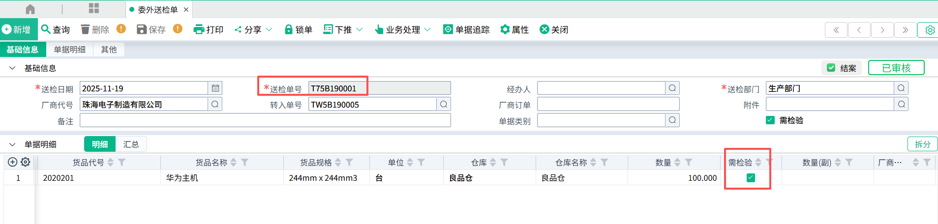Click the 查询 search toolbar icon
This screenshot has height=224, width=938.
46,29
